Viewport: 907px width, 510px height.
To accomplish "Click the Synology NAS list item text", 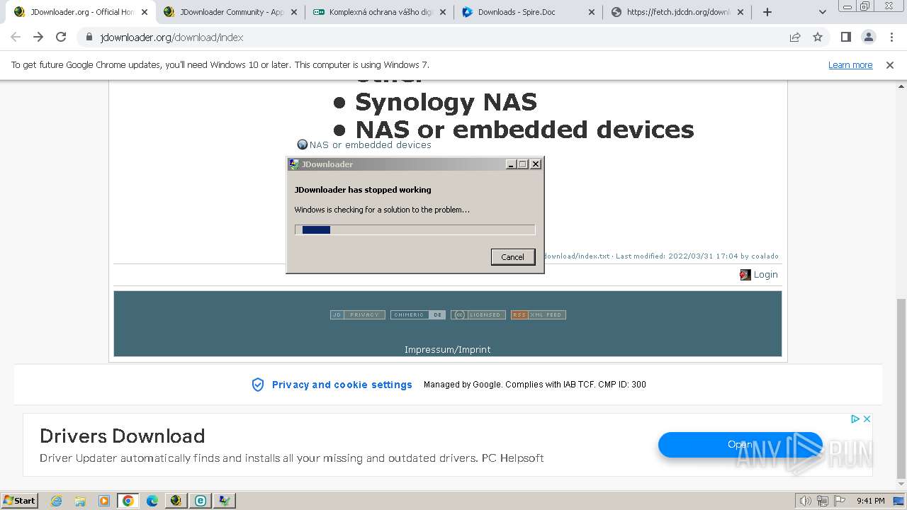I will pyautogui.click(x=446, y=102).
